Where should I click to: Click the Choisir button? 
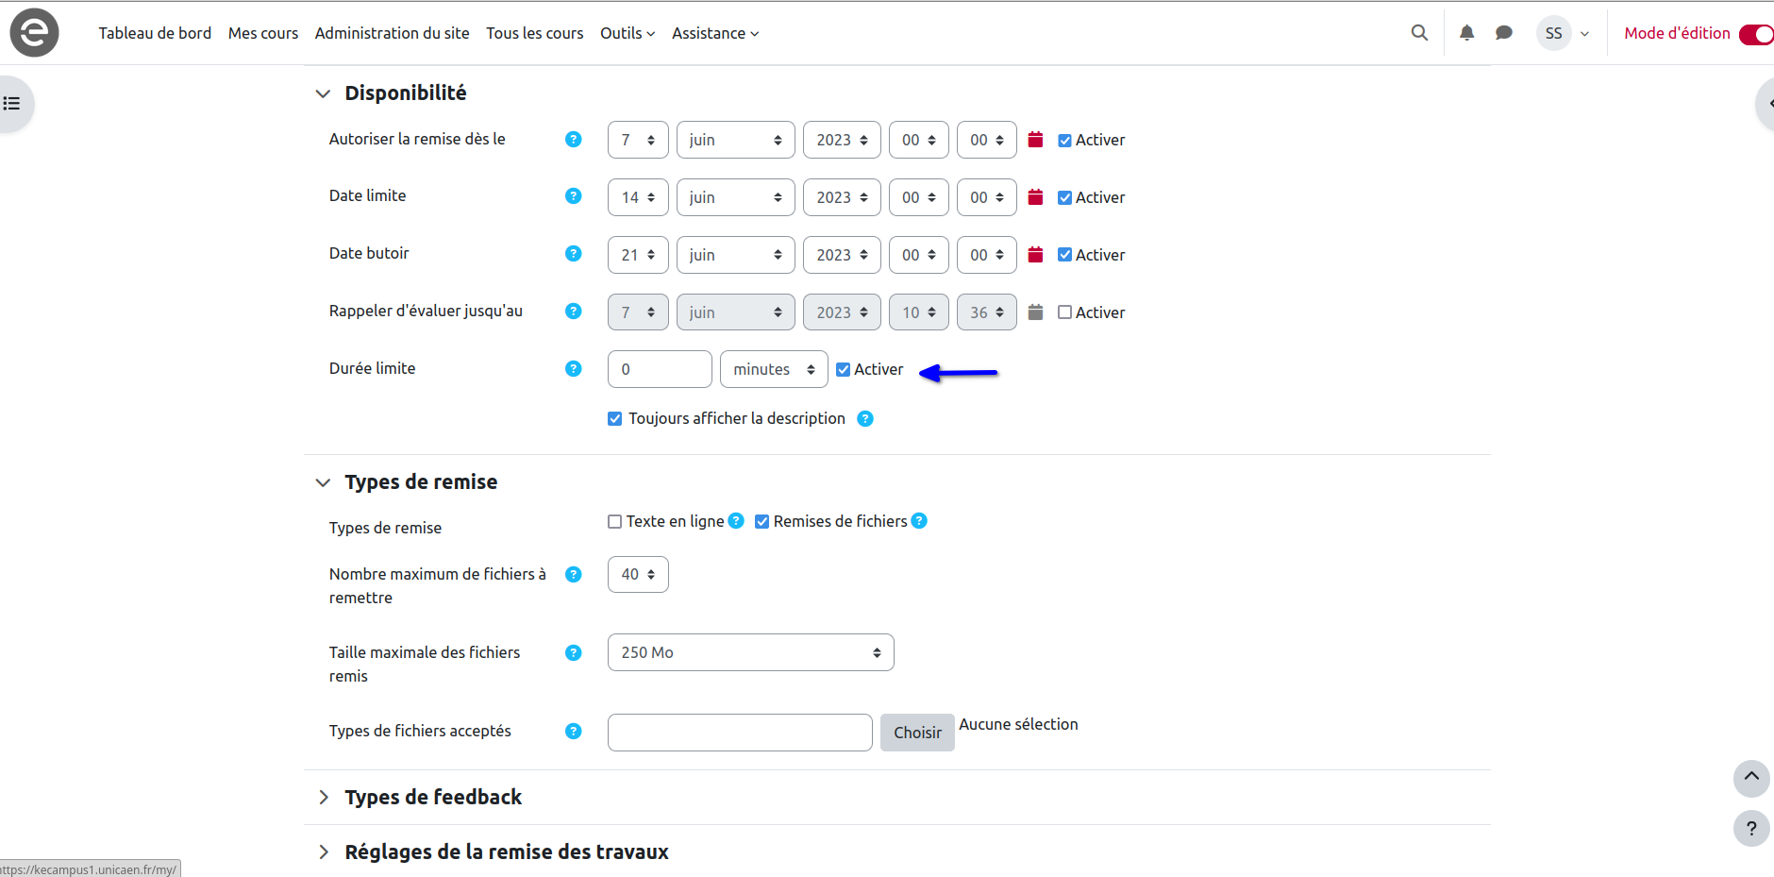tap(917, 733)
